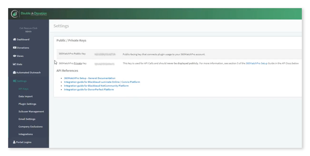
Task: Click the Dashboard house icon
Action: (14, 39)
